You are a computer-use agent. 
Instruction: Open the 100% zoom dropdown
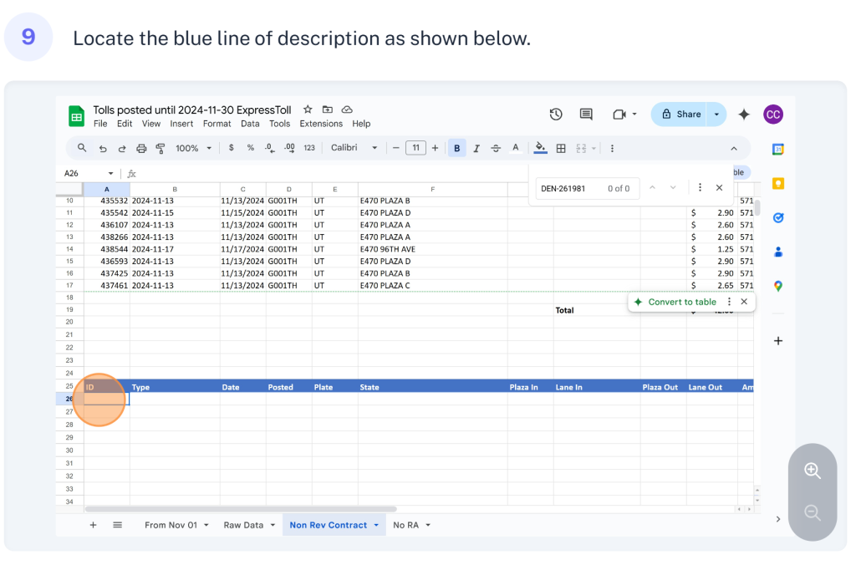tap(192, 148)
